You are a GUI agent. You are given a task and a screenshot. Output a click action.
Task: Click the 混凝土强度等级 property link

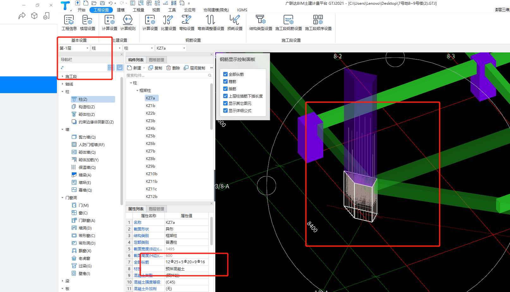pos(147,282)
